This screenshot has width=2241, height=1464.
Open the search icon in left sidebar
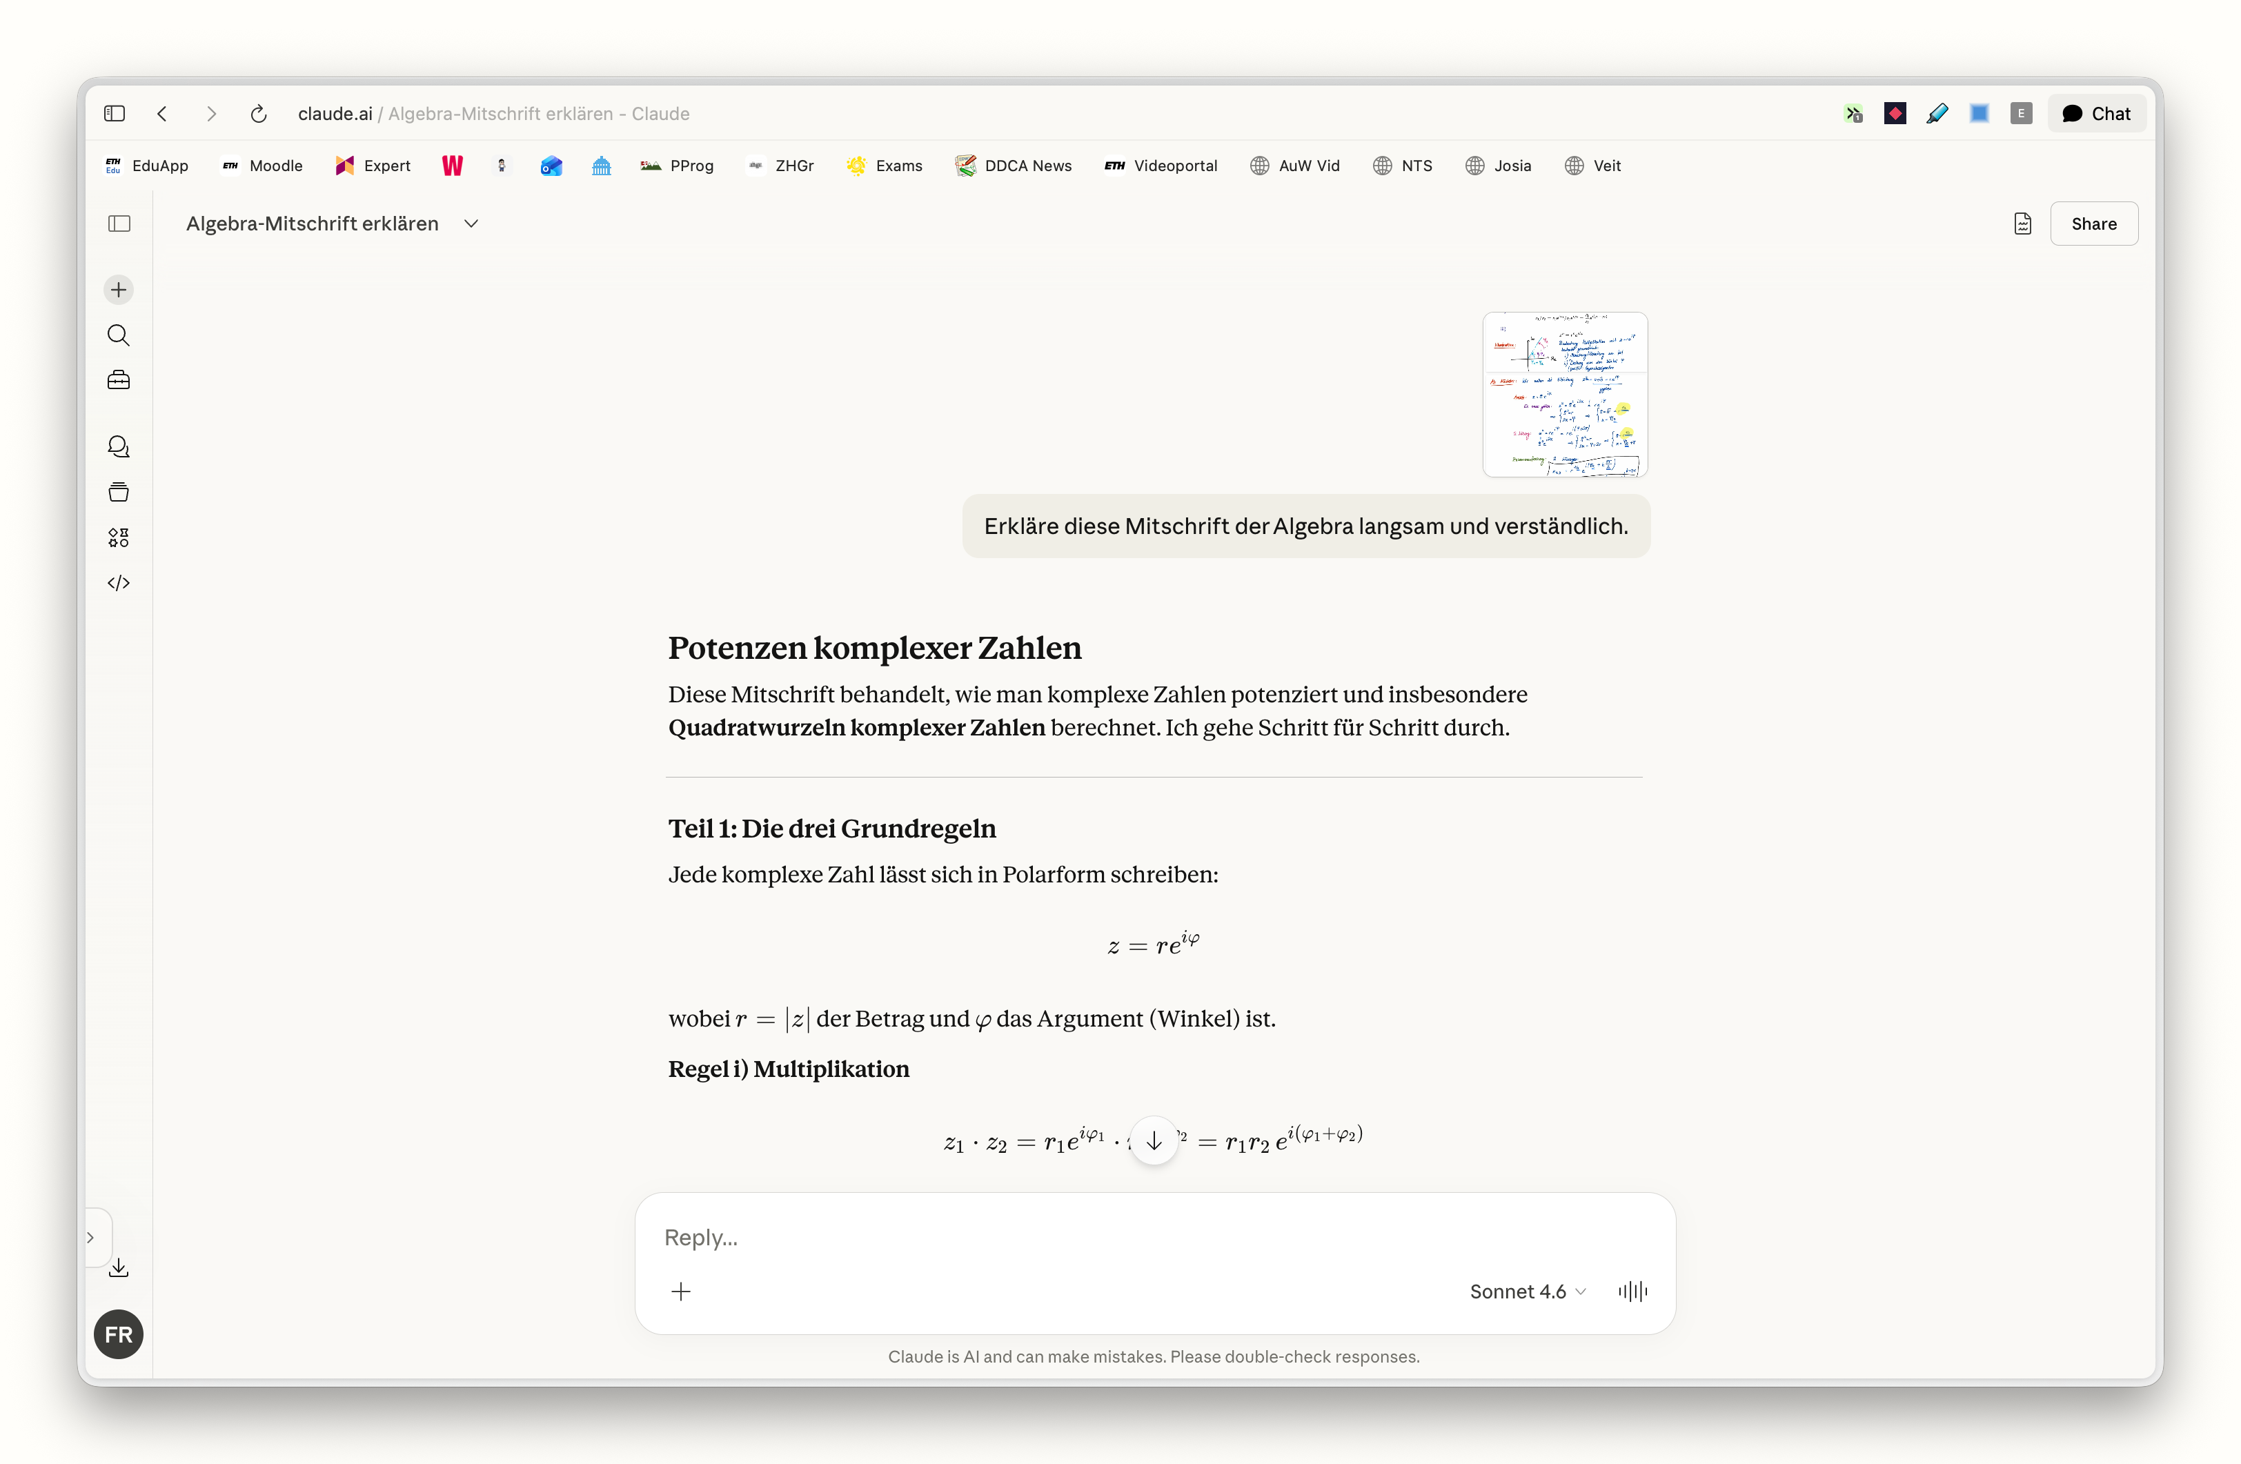(x=119, y=335)
